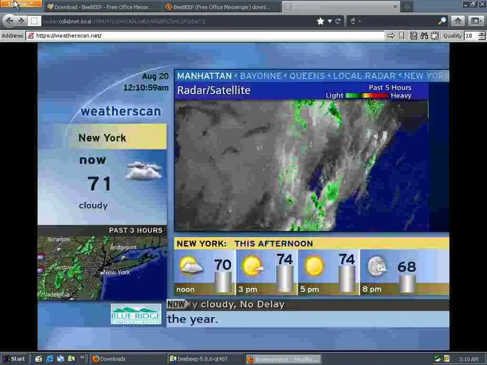This screenshot has width=487, height=365.
Task: Go back with the Firefox back arrow
Action: coord(10,21)
